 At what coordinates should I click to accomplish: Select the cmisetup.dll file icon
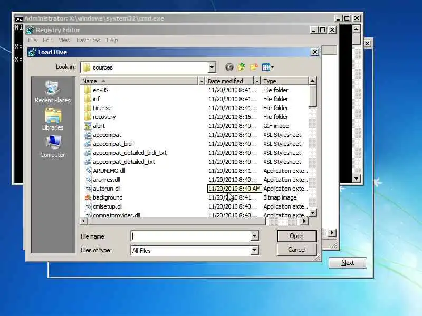tap(88, 206)
